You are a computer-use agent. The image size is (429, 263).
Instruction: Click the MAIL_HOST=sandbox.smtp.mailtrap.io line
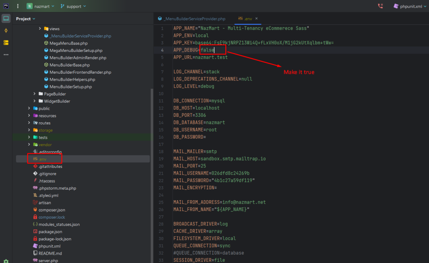pos(220,159)
